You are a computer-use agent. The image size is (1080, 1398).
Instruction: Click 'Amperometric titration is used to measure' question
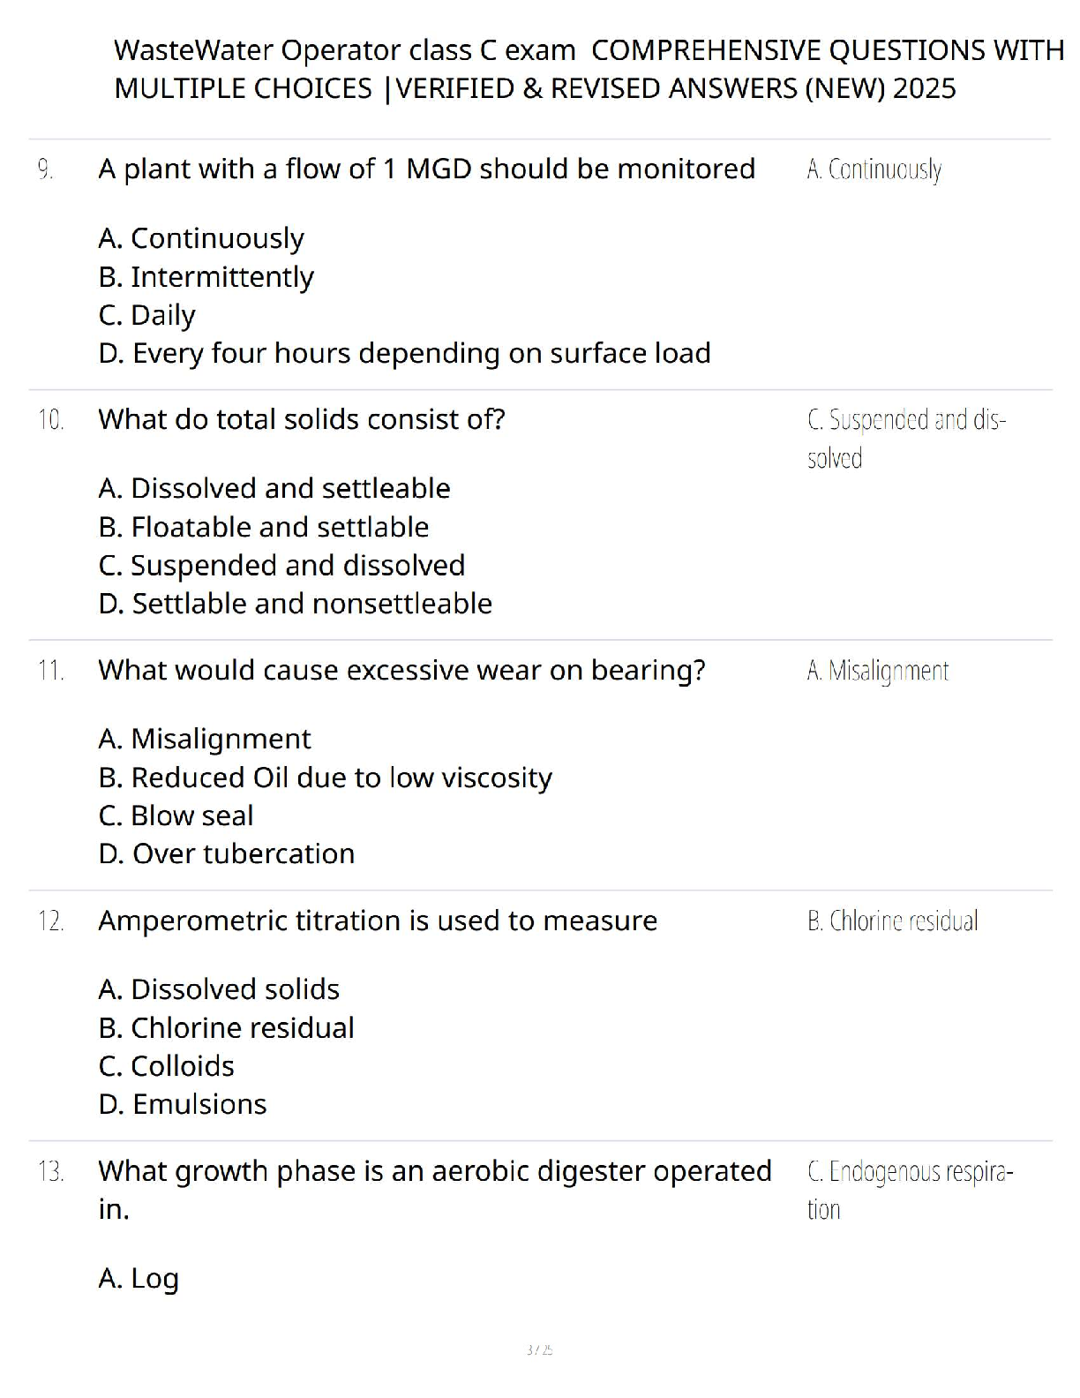pos(378,921)
